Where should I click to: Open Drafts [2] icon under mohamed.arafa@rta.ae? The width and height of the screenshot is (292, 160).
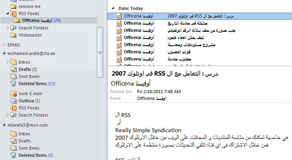coord(14,69)
